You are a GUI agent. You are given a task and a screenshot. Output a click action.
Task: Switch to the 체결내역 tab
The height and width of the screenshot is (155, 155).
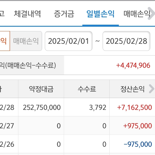[27, 14]
